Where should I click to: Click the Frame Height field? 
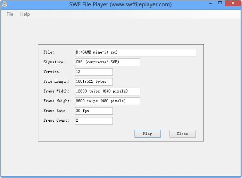(x=108, y=101)
